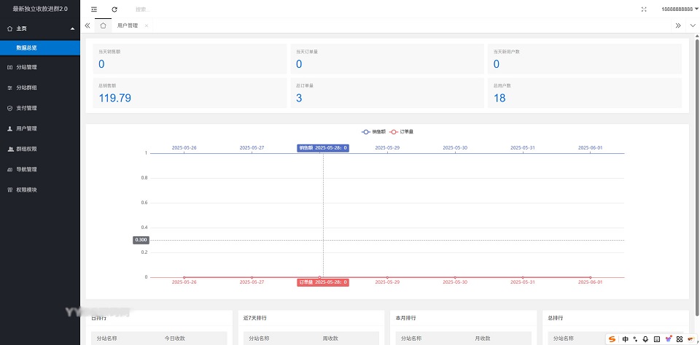Screen dimensions: 700x345
Task: Open 分站管理 in the sidebar
Action: (x=26, y=67)
